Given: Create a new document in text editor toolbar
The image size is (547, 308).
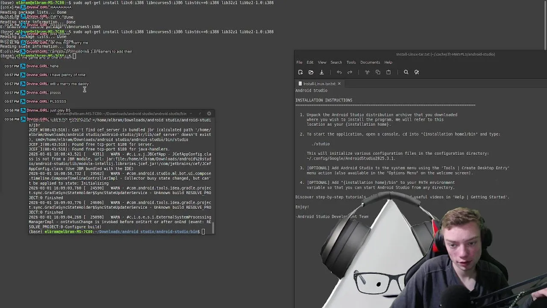Looking at the screenshot, I should click(300, 72).
